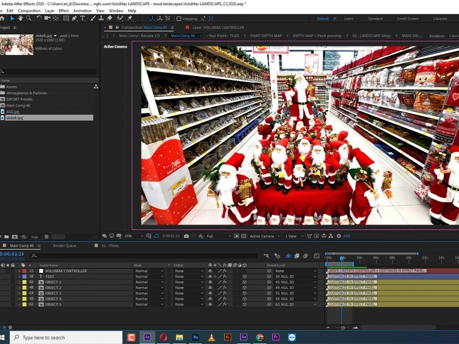Toggle mask and shape path visibility
Screen dimensions: 459x344
pos(157,236)
